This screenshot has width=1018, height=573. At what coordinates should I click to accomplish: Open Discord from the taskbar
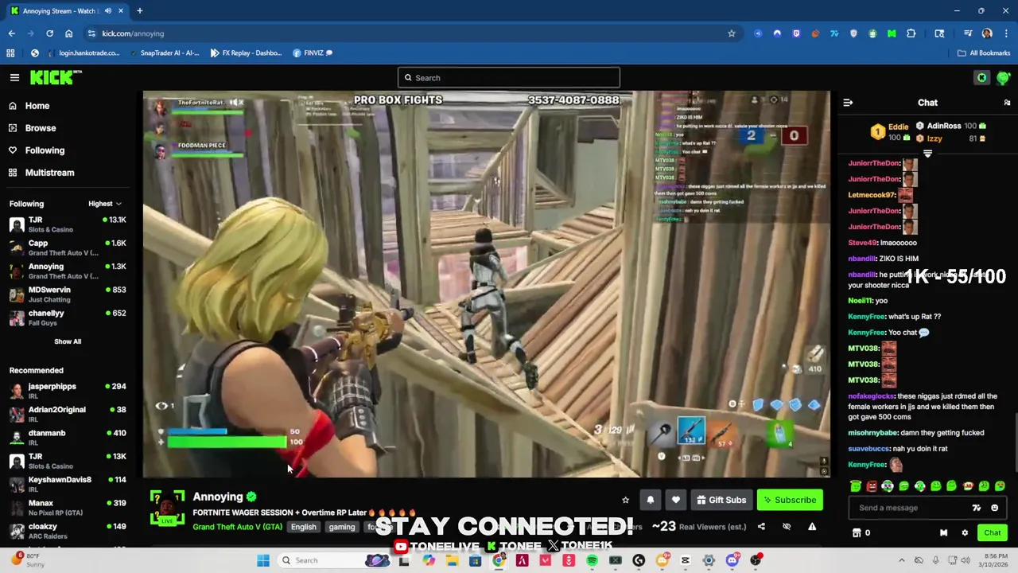pyautogui.click(x=732, y=560)
